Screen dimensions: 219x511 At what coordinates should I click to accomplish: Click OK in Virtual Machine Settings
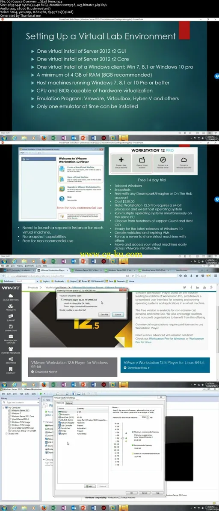point(131,493)
